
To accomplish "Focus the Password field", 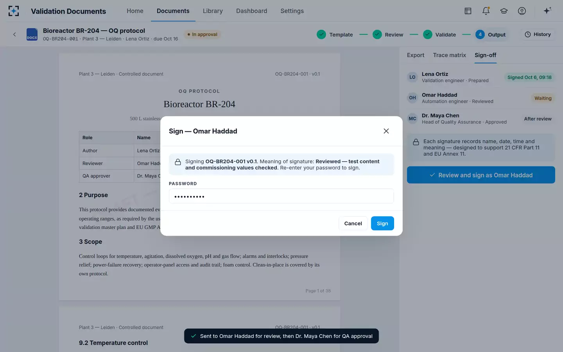I will (281, 196).
